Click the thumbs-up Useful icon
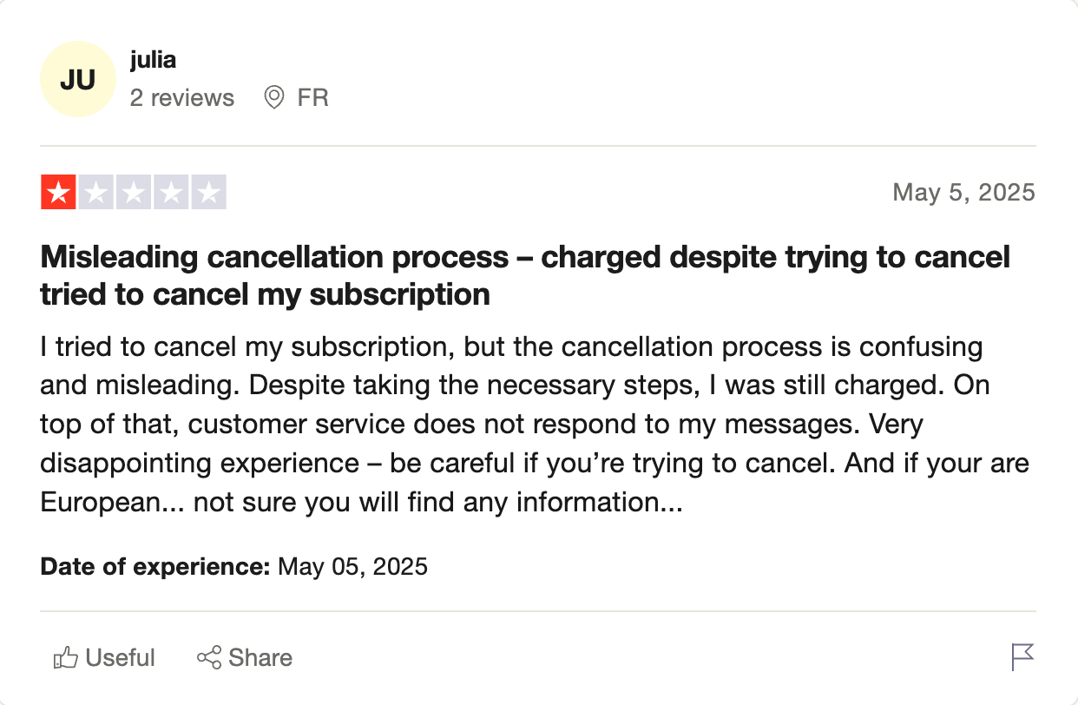Image resolution: width=1078 pixels, height=705 pixels. (x=66, y=658)
